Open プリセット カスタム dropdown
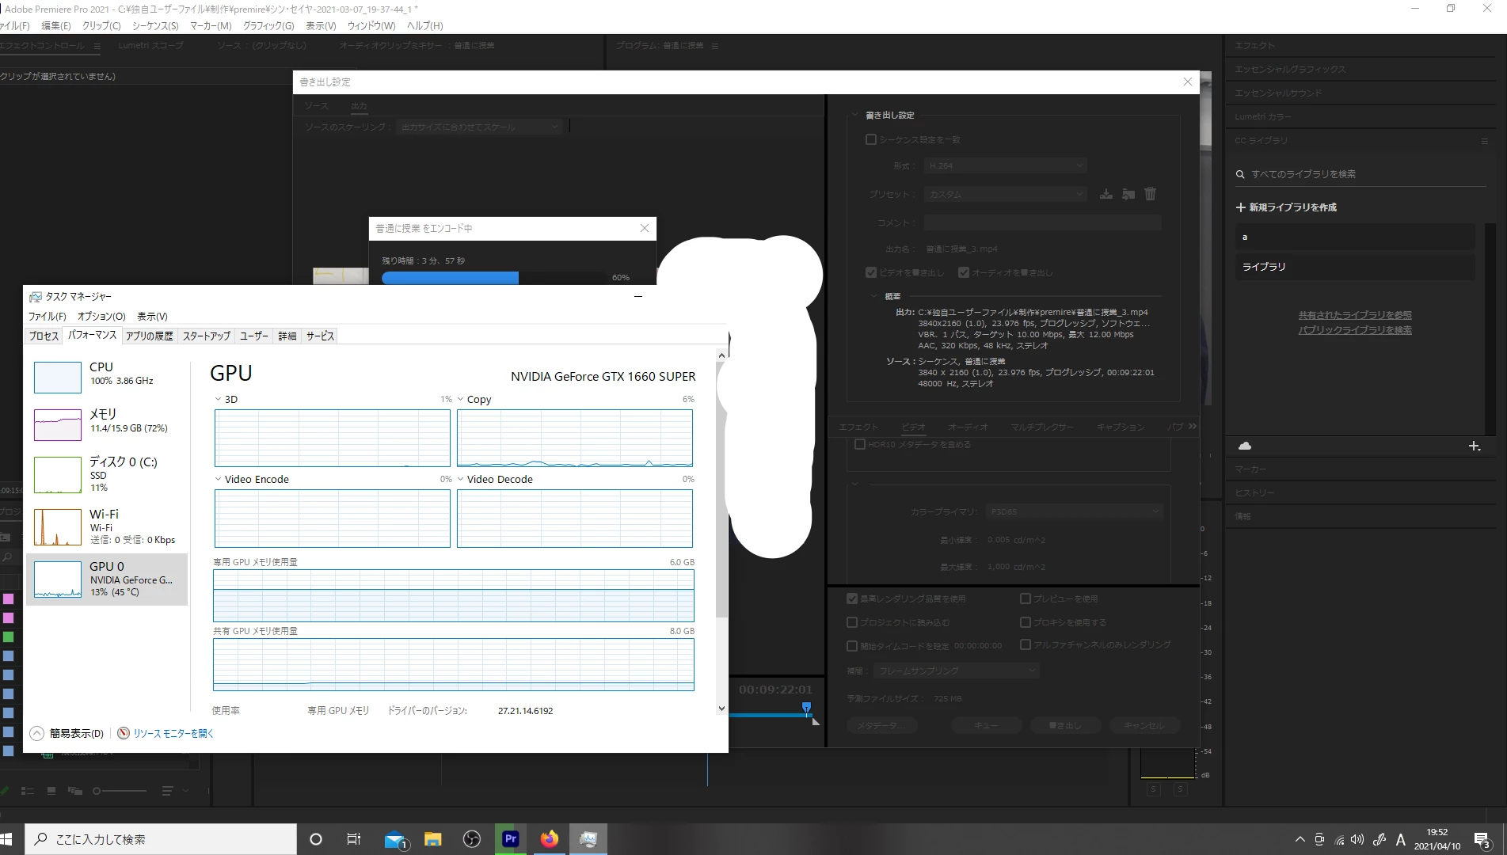 1006,194
